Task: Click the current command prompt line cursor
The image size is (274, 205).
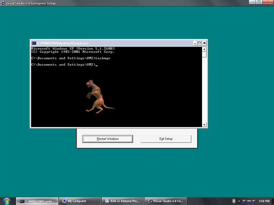Action: click(x=97, y=66)
